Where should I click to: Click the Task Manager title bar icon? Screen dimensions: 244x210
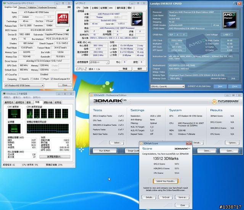pos(4,94)
